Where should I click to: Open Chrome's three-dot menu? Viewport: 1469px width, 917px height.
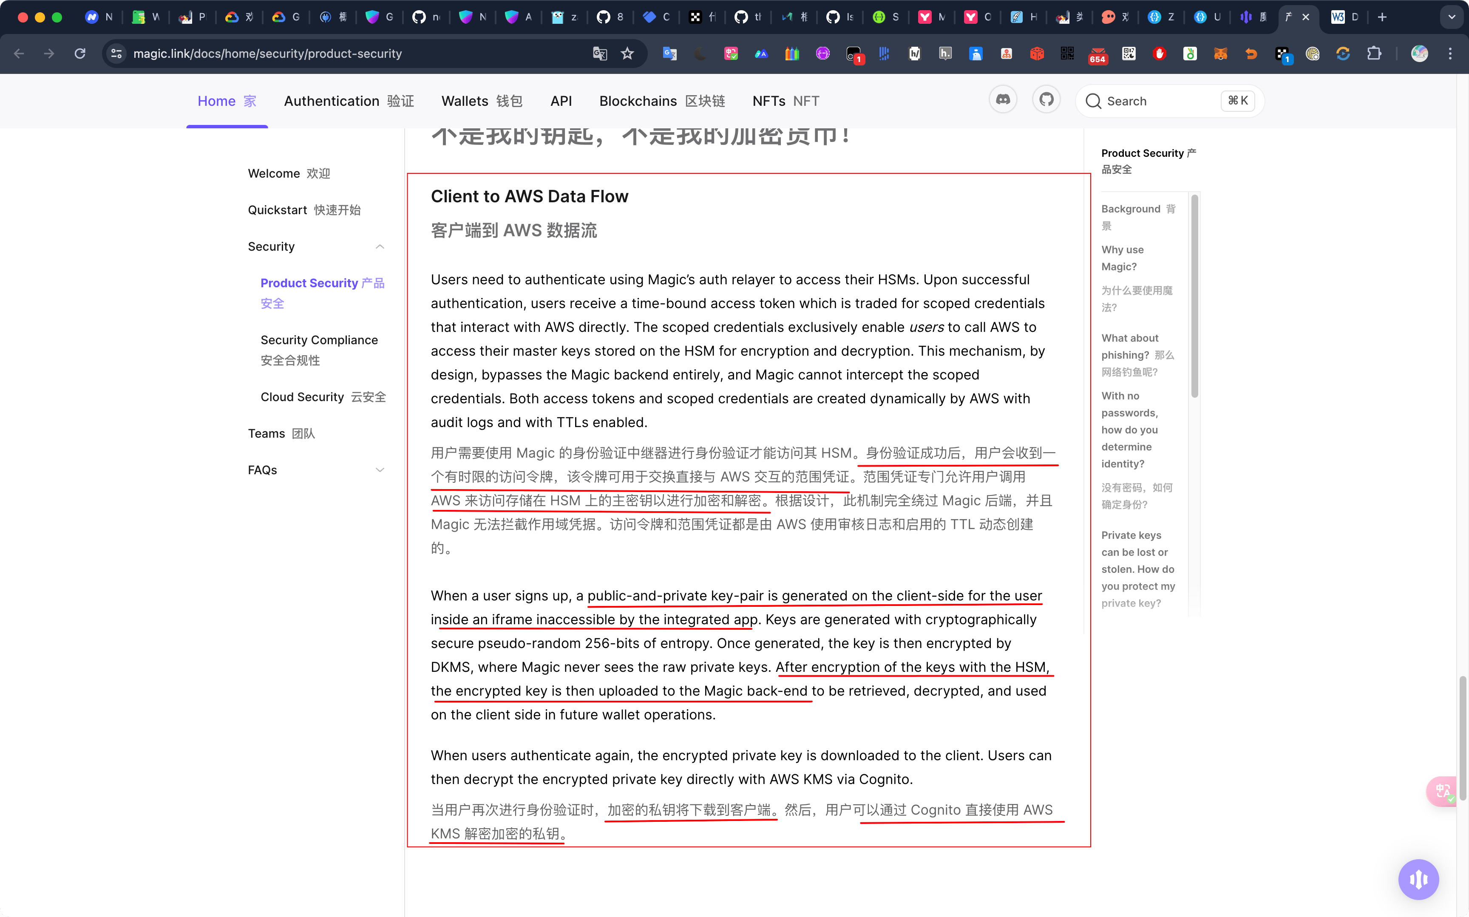[x=1450, y=54]
